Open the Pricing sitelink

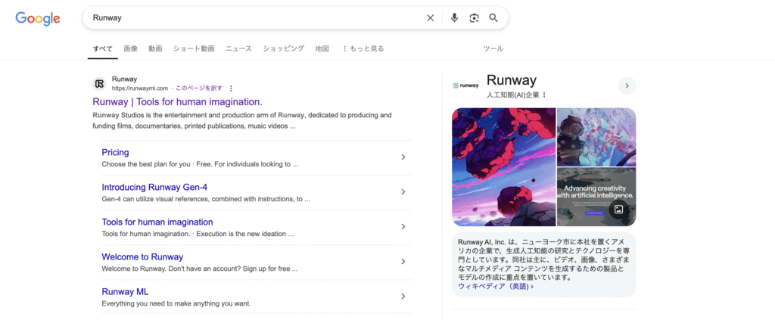click(115, 152)
